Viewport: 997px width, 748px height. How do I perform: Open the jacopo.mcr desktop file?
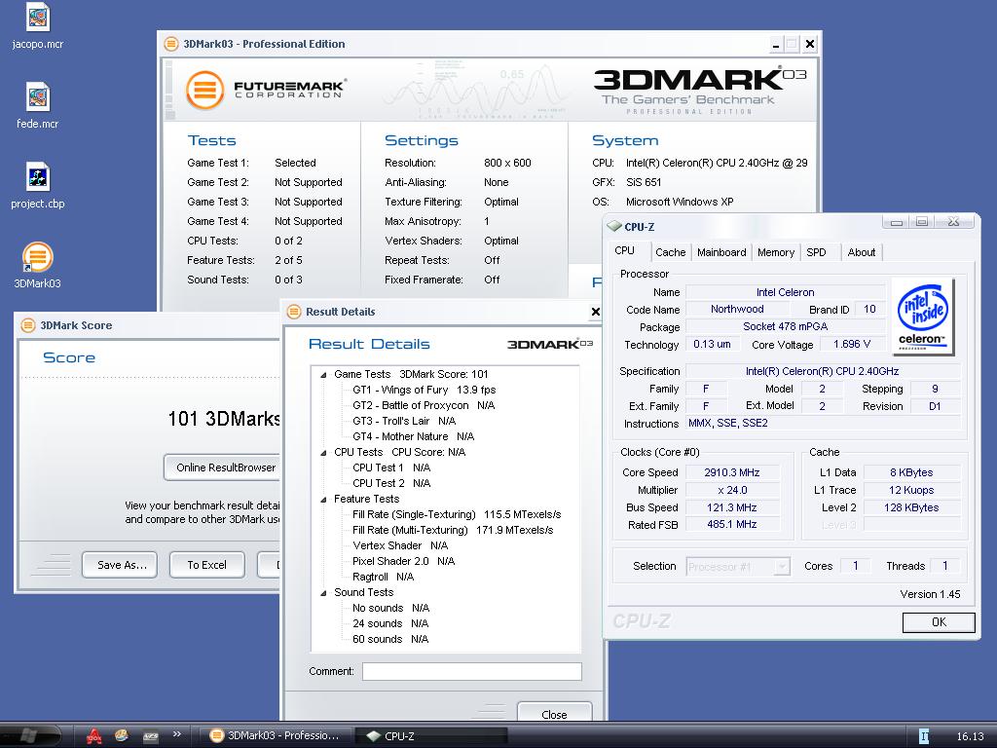[37, 19]
